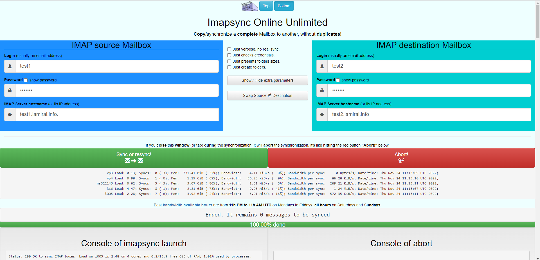Viewport: 540px width, 260px height.
Task: Click the padlock icon next to source password
Action: click(x=10, y=90)
